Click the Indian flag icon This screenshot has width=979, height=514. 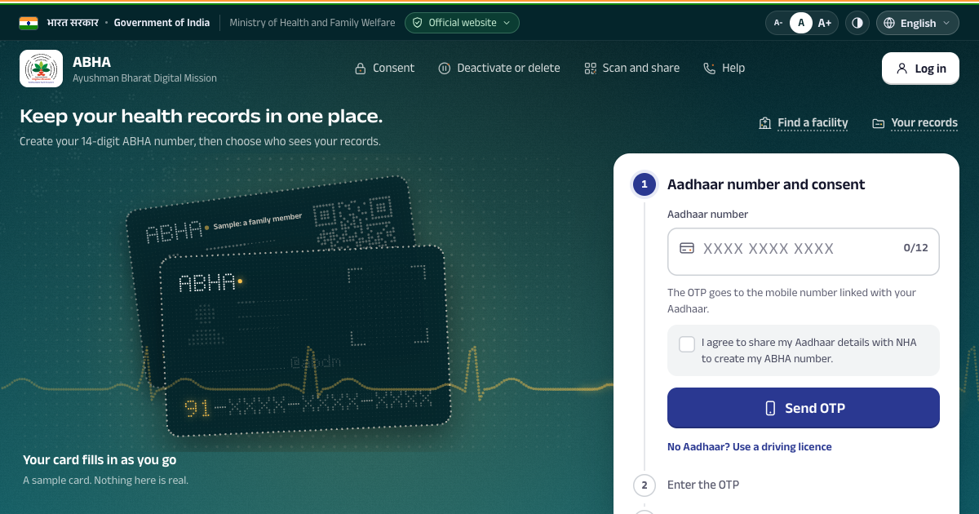point(29,23)
